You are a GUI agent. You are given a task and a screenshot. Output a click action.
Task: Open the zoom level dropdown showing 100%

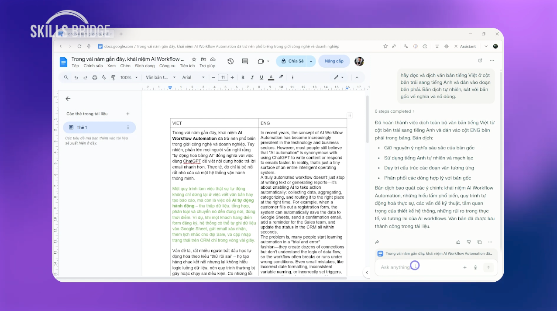(128, 77)
